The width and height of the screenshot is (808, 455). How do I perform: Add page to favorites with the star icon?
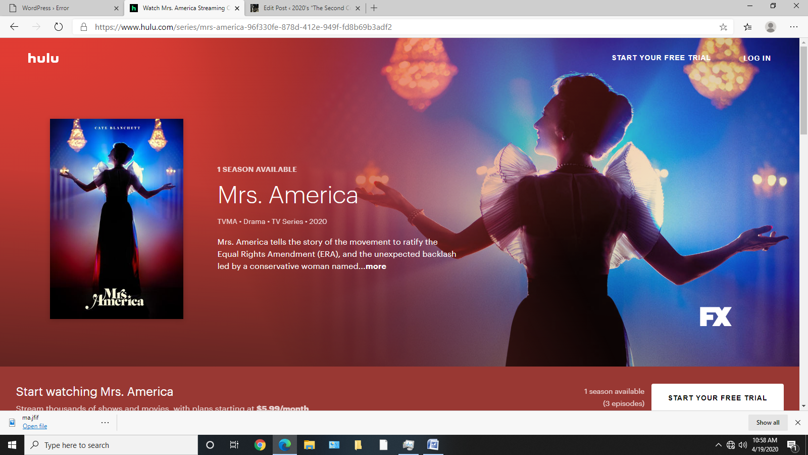pos(723,27)
